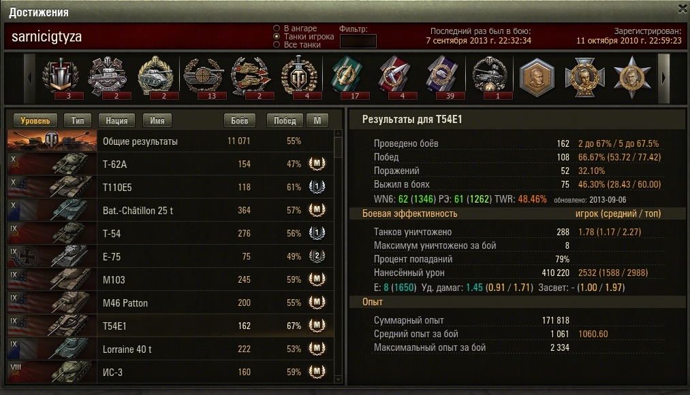Sort by 'Побед' win rate button

(x=285, y=120)
